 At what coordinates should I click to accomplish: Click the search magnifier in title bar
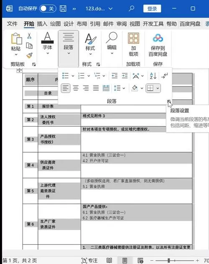pyautogui.click(x=131, y=8)
